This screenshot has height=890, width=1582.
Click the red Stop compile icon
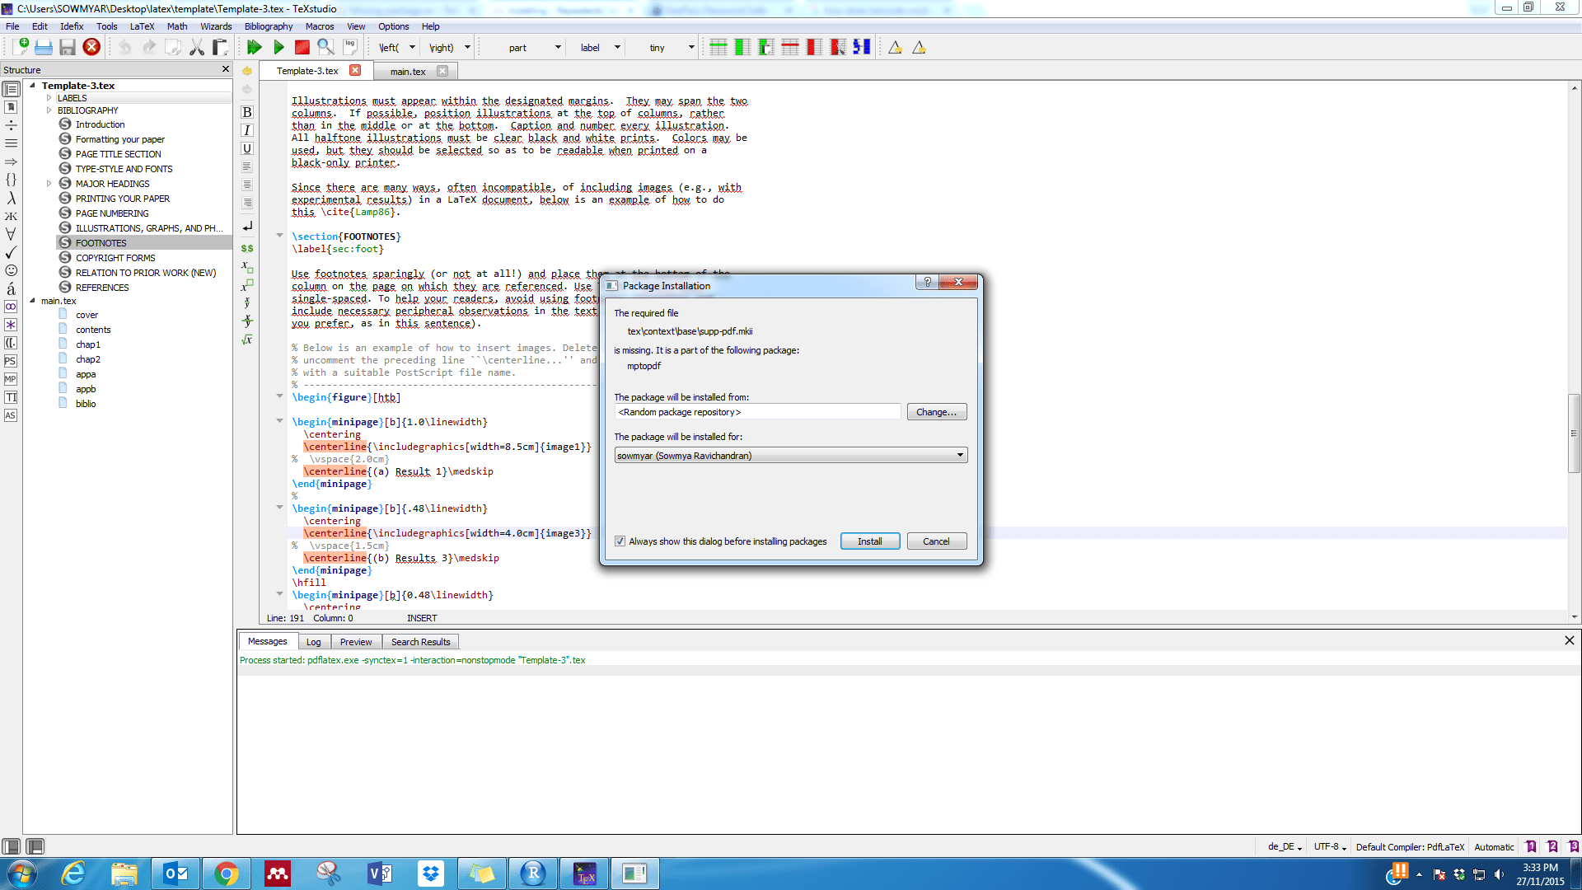(302, 48)
